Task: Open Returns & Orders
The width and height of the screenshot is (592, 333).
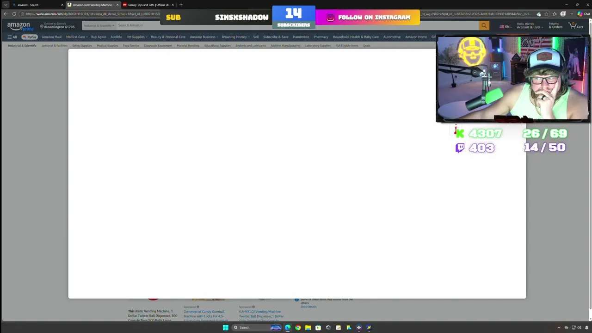Action: (x=555, y=25)
